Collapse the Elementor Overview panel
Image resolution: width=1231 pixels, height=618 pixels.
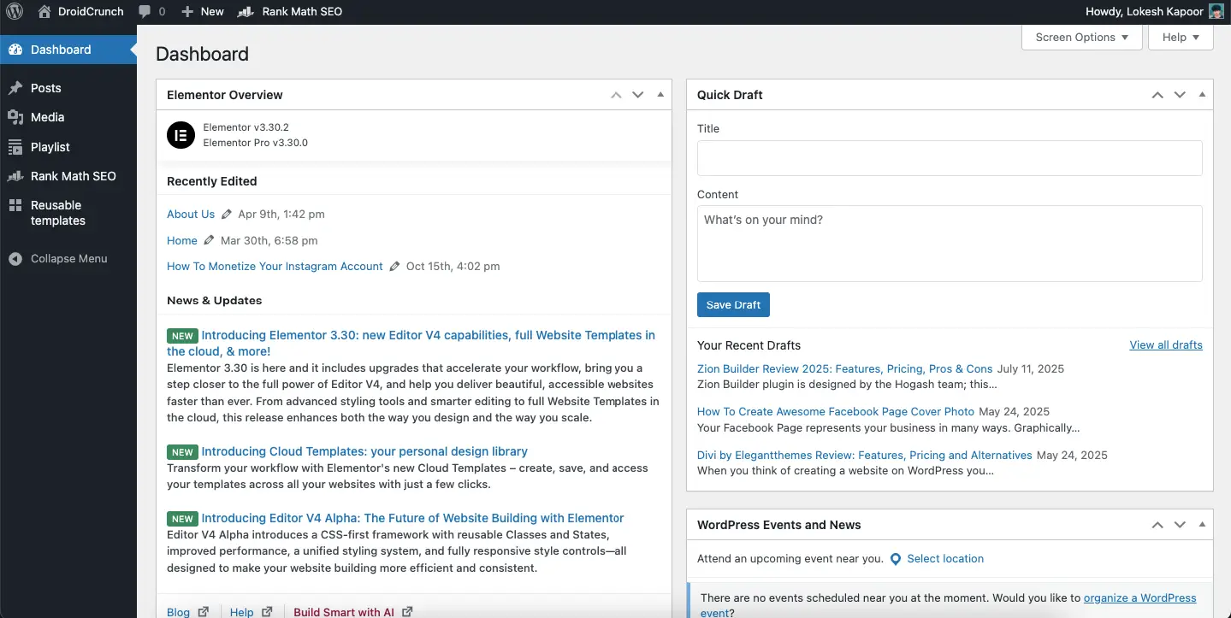click(x=660, y=95)
